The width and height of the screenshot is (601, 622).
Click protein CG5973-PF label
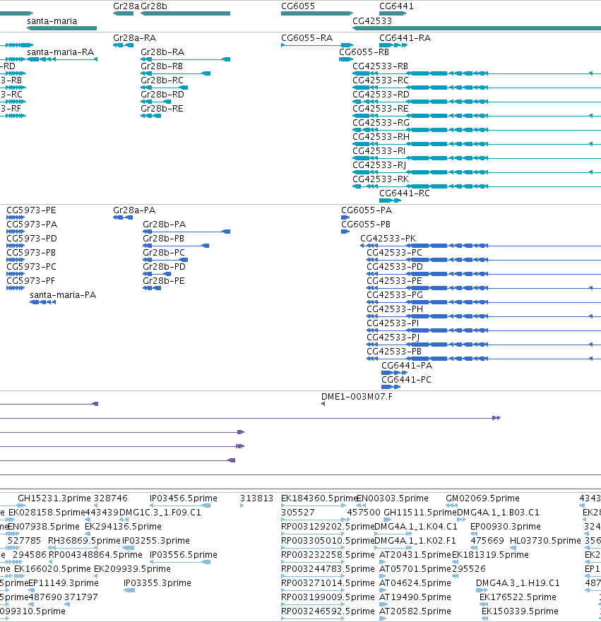(x=30, y=281)
